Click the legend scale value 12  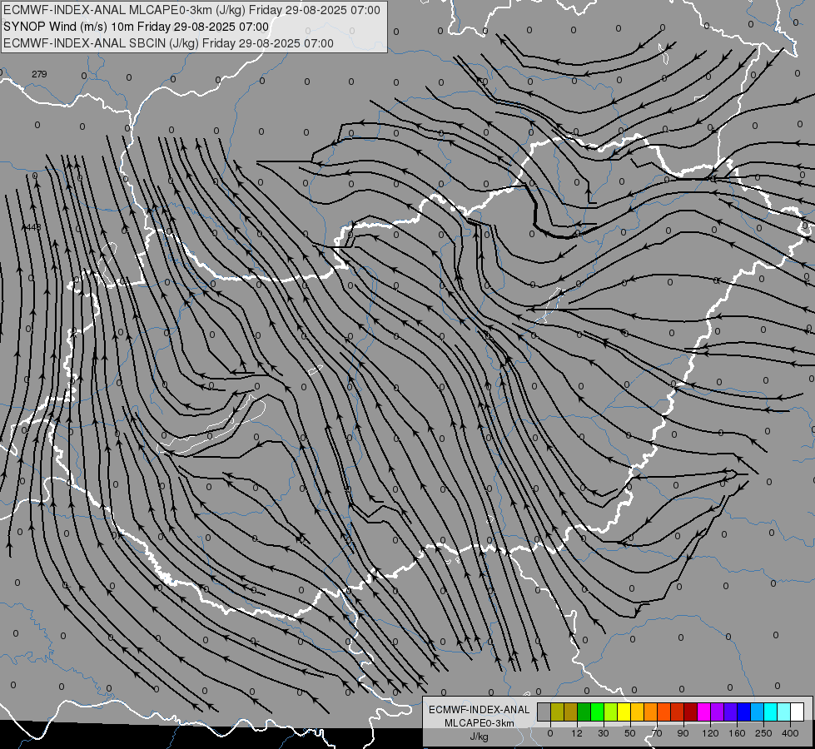point(577,733)
